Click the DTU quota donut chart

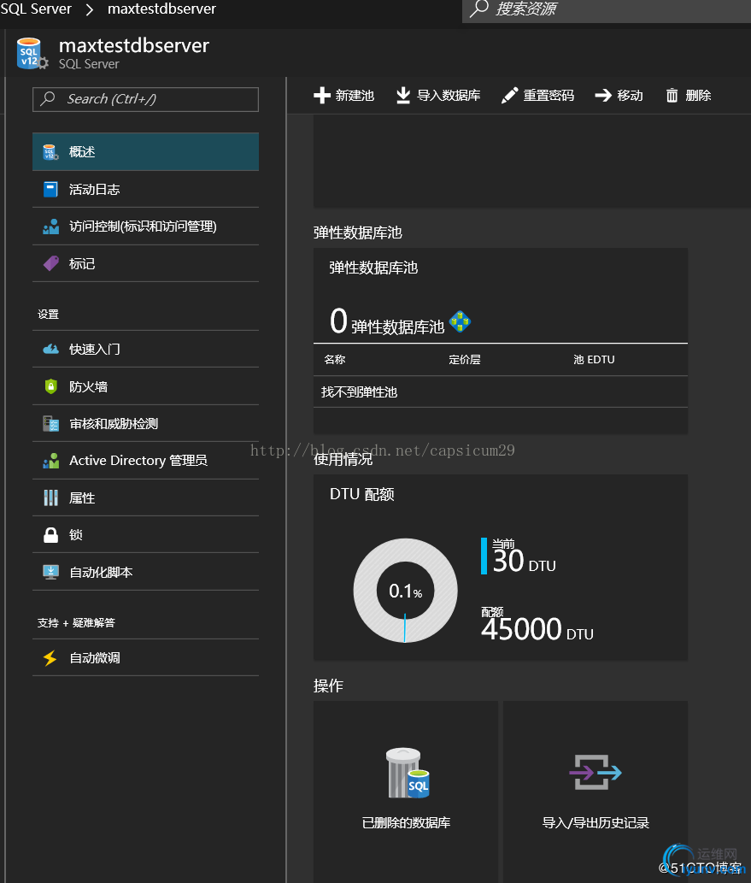(x=405, y=590)
